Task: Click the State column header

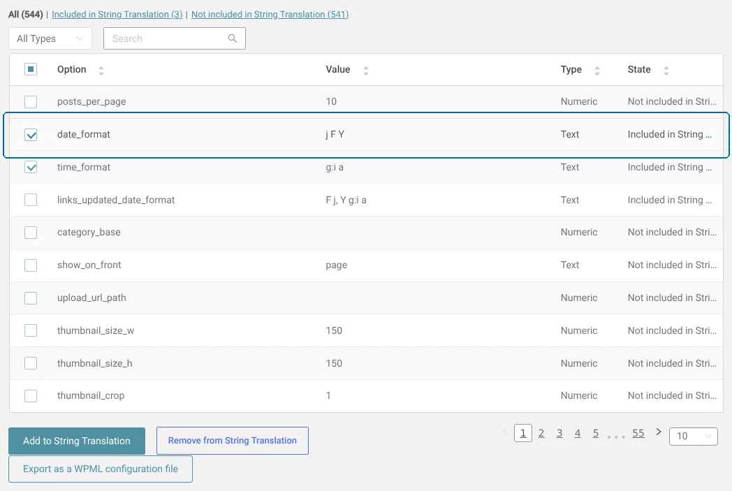Action: click(x=639, y=70)
